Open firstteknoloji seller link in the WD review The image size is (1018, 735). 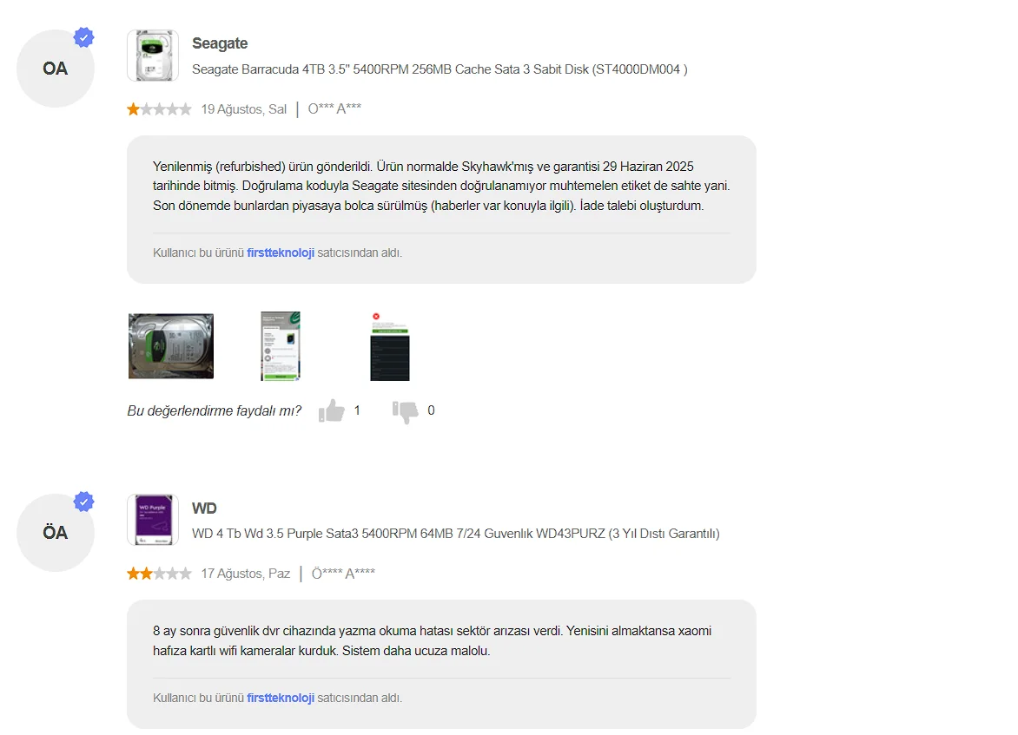(x=281, y=698)
